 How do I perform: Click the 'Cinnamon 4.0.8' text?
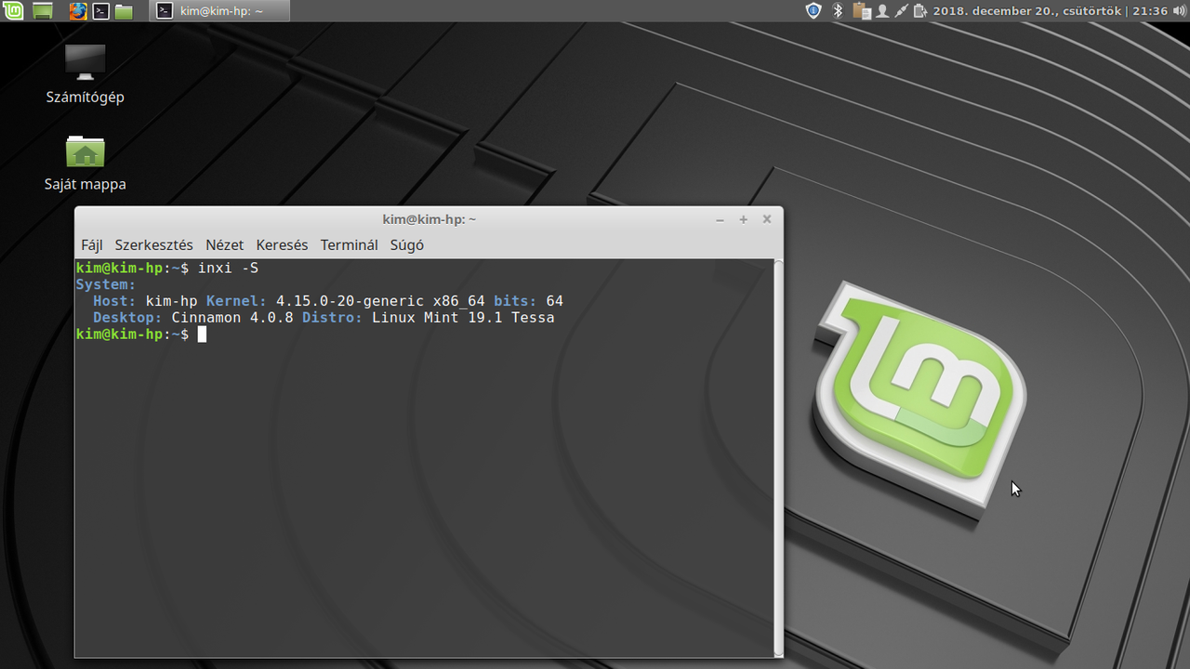coord(232,319)
